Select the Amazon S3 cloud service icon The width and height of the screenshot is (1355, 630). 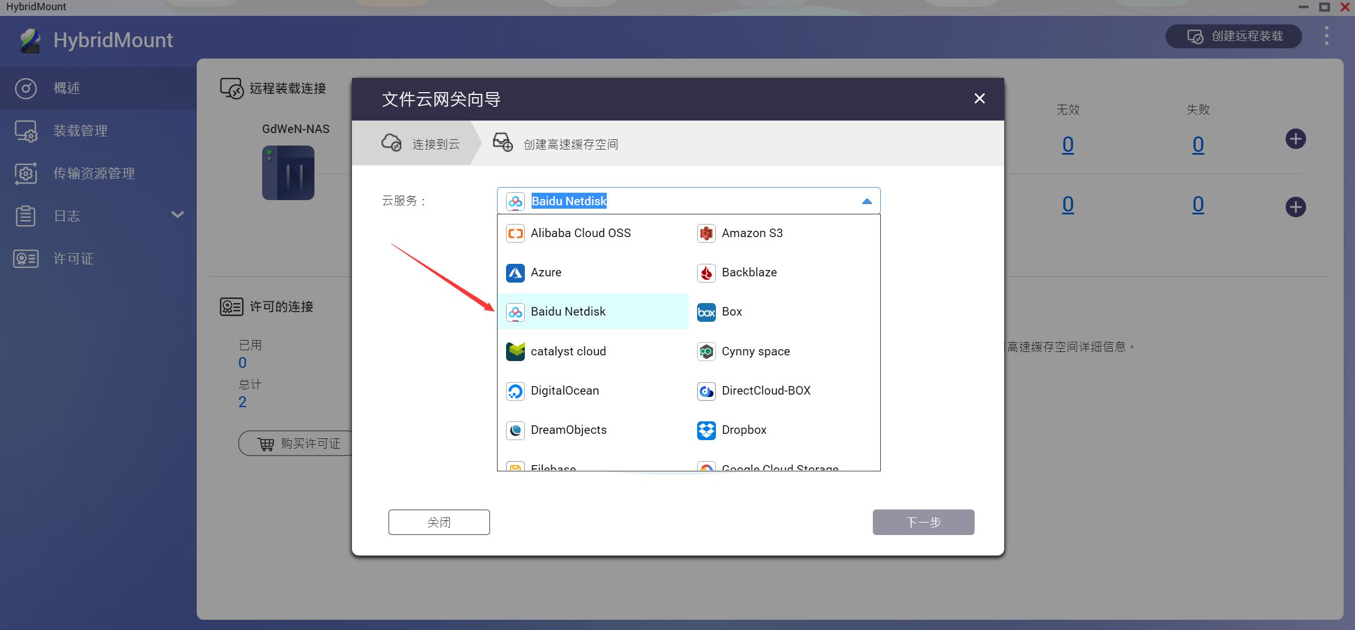(705, 233)
